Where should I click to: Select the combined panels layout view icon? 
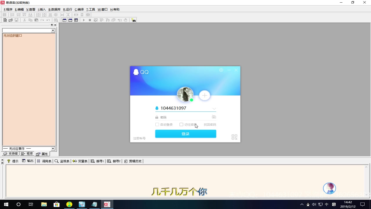(76, 20)
